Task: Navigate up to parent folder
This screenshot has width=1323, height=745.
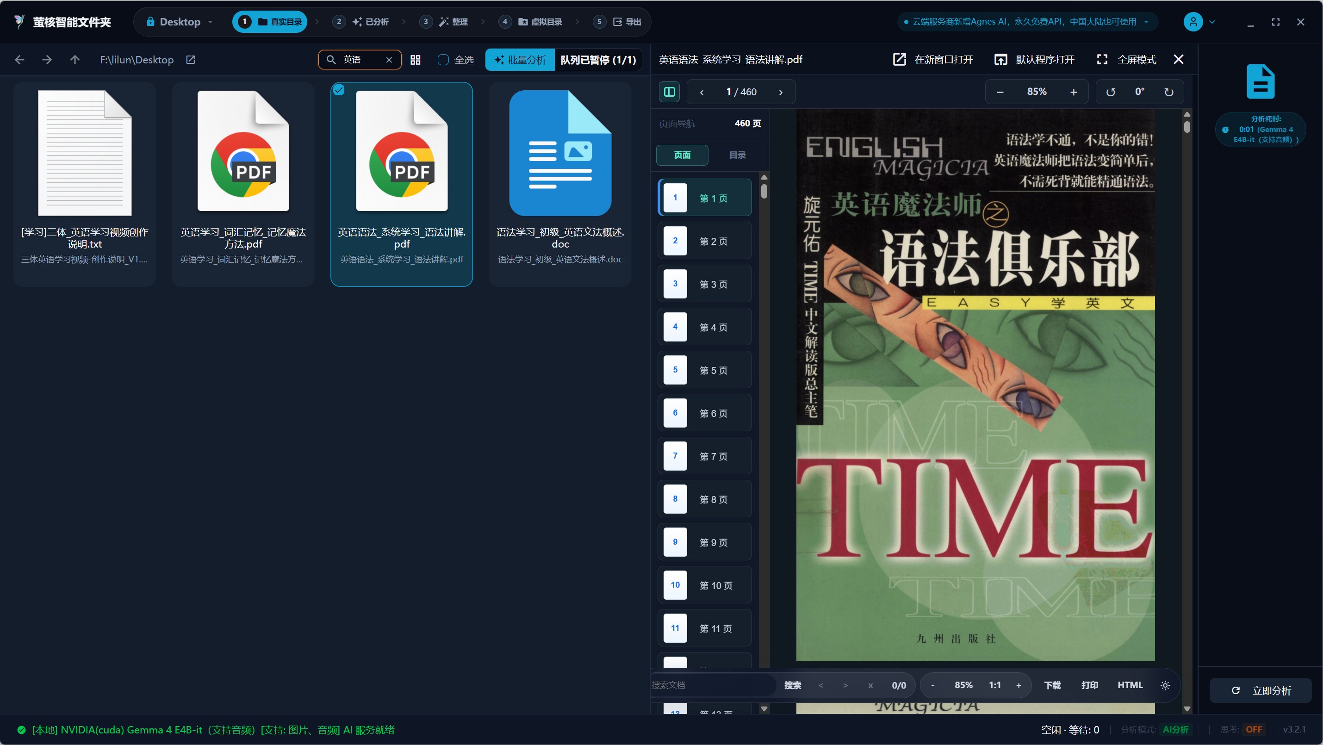Action: (75, 60)
